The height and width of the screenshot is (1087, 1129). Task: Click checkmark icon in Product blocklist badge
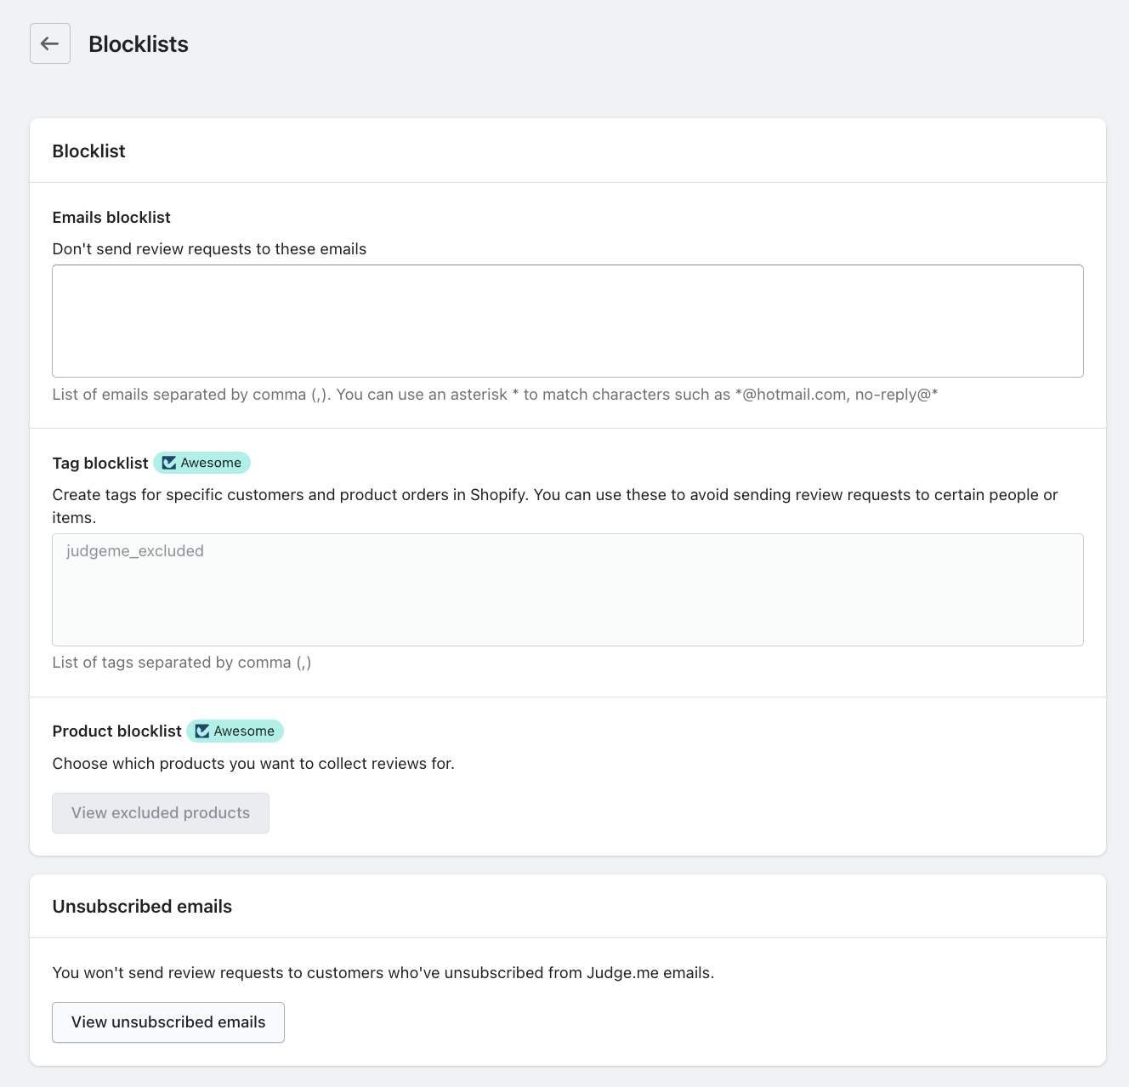pyautogui.click(x=202, y=731)
